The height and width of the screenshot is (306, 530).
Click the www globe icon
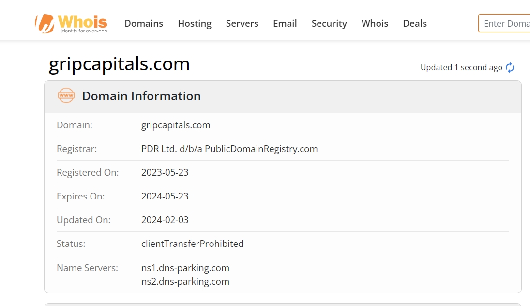pyautogui.click(x=66, y=96)
